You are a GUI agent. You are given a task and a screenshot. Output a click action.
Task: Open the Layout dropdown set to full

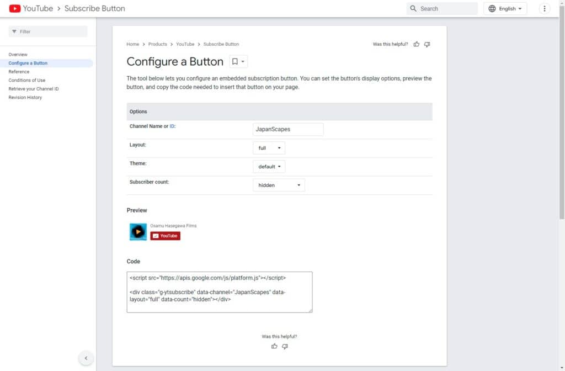pos(269,148)
